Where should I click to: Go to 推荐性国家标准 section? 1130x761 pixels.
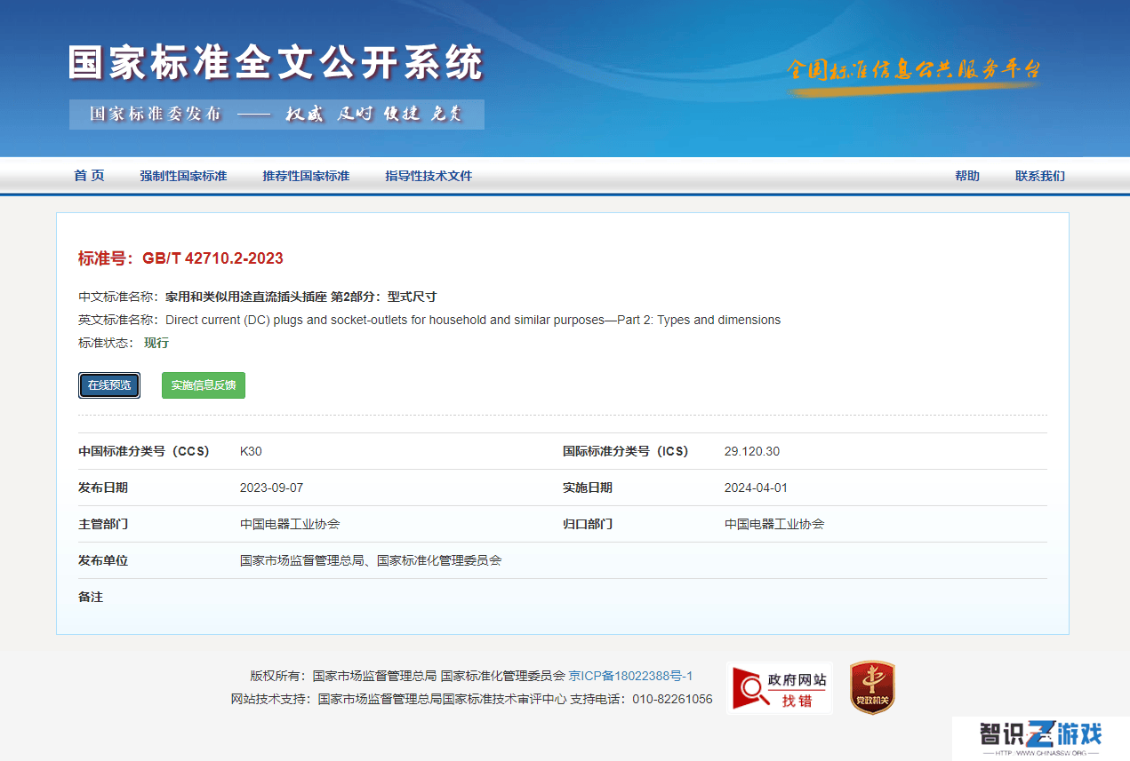pyautogui.click(x=306, y=176)
